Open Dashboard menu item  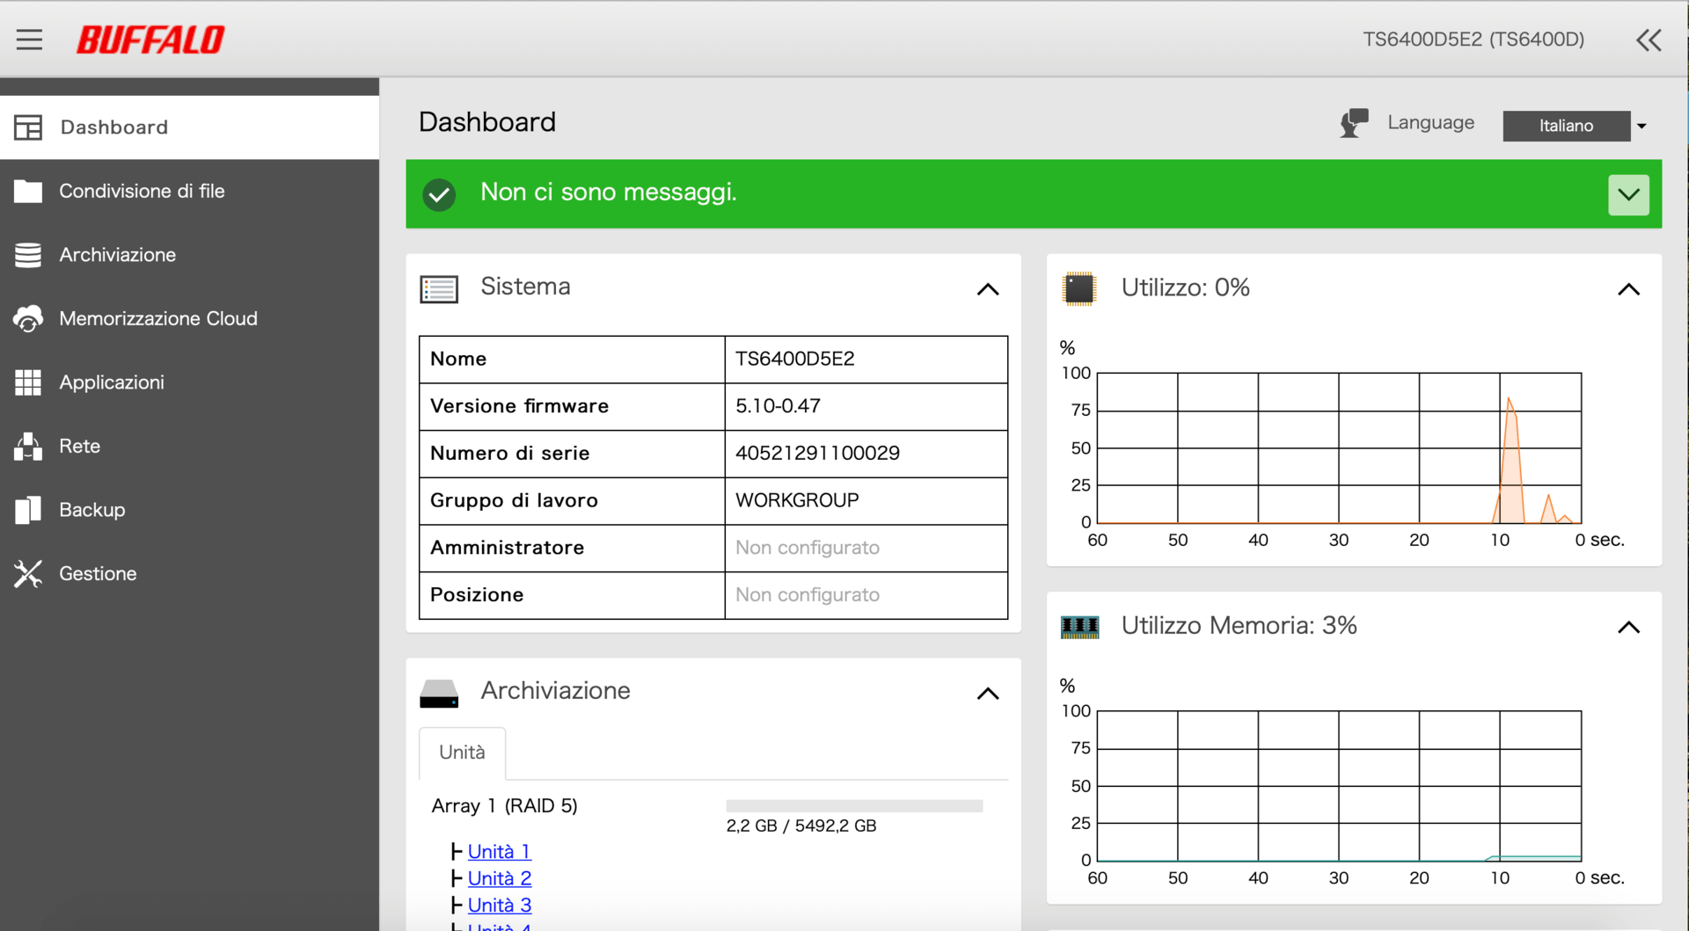(x=189, y=127)
